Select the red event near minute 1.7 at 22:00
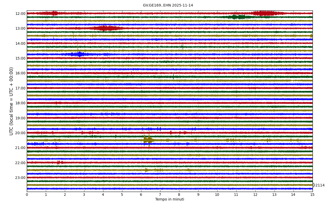 [x=59, y=163]
